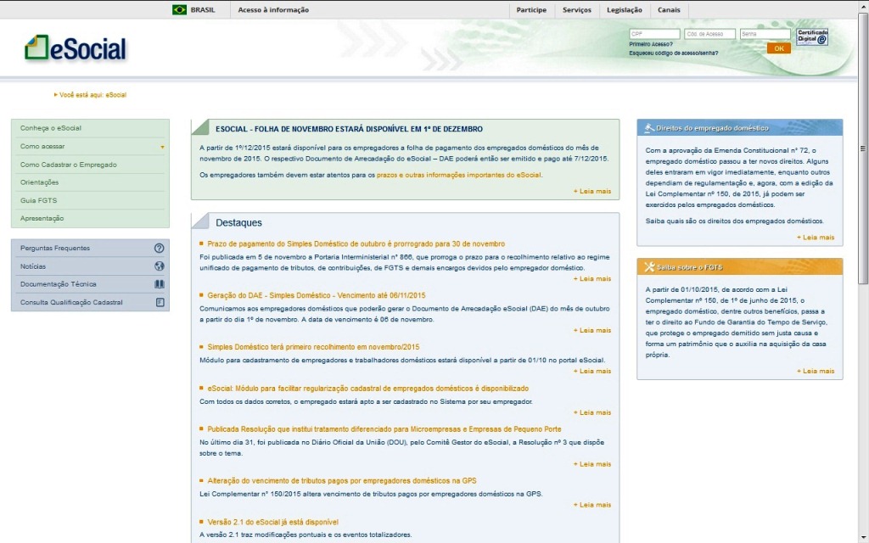Open Participe in top bar
The image size is (869, 543).
531,10
